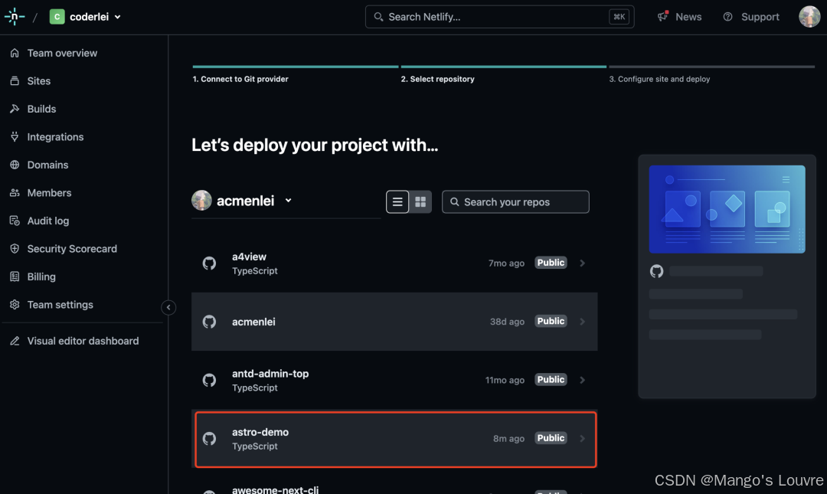Click GitHub icon beside acmenlei repo
Screen dimensions: 827x494
[209, 322]
